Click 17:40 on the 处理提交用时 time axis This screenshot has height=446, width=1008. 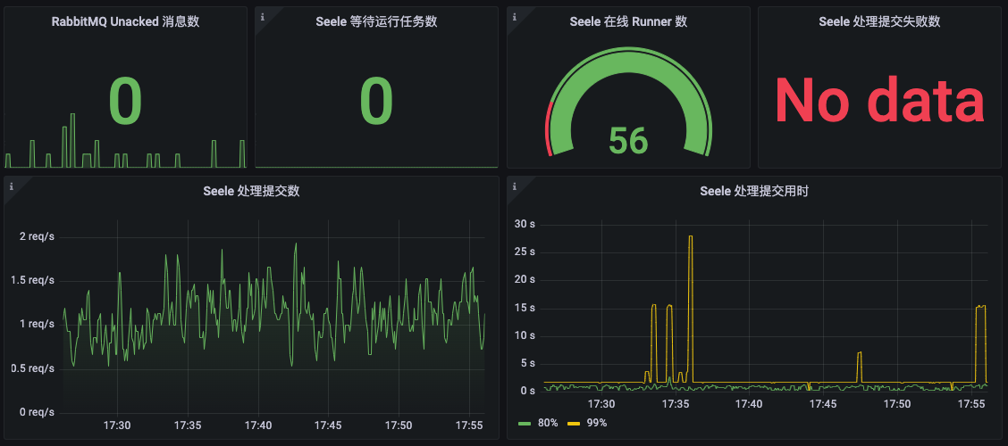[749, 404]
